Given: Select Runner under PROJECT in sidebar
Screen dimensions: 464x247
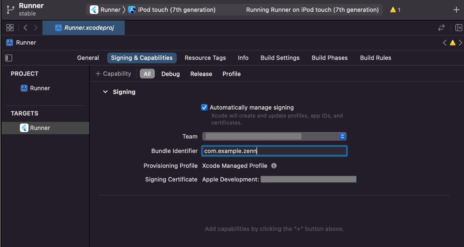Looking at the screenshot, I should [x=40, y=88].
